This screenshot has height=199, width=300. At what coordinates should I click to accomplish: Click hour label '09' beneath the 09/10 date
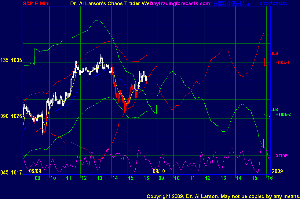161,178
